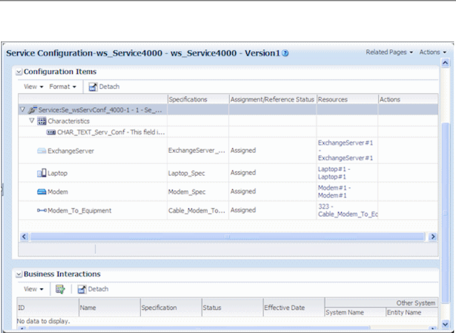456x333 pixels.
Task: Click the Detach icon in Business Interactions toolbar
Action: [82, 290]
